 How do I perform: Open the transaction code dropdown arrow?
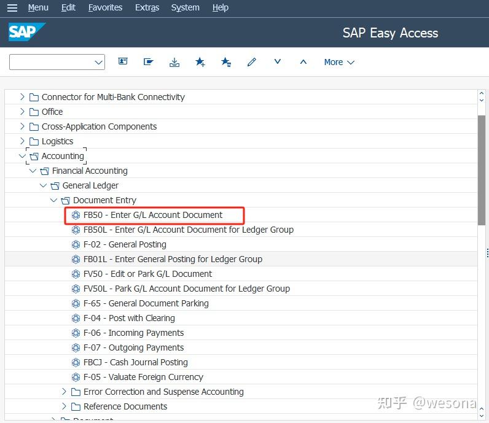(x=98, y=63)
